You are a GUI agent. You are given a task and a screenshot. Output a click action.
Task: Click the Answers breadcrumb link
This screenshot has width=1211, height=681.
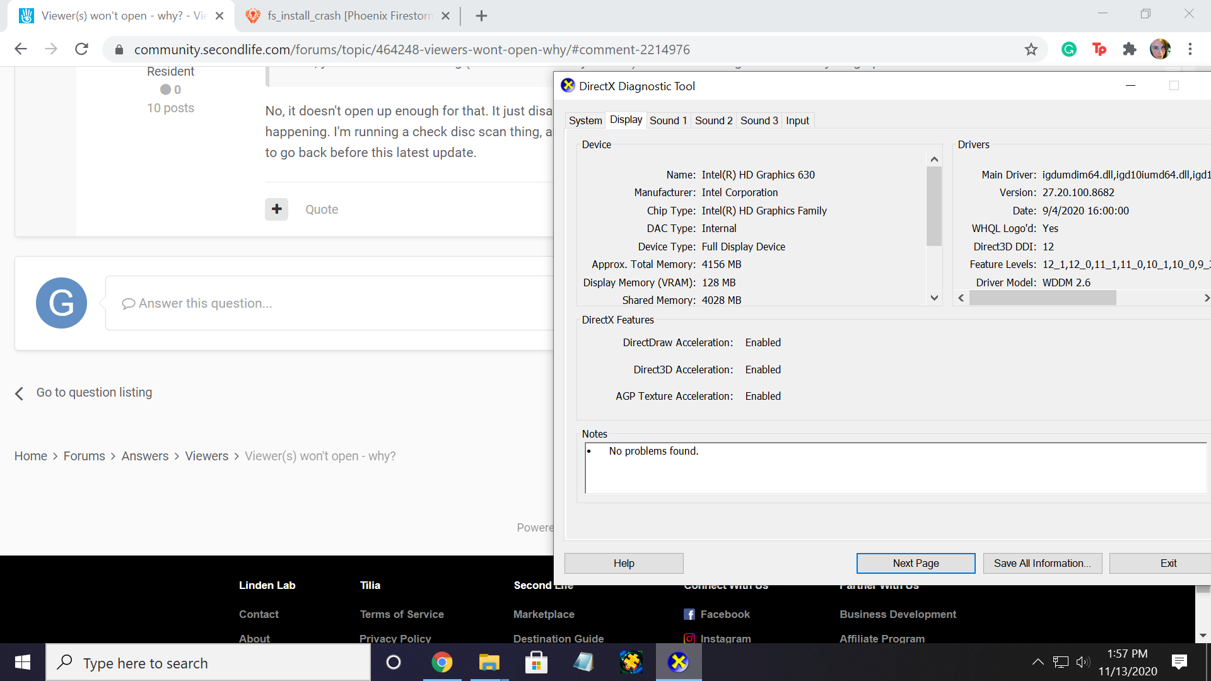tap(145, 456)
